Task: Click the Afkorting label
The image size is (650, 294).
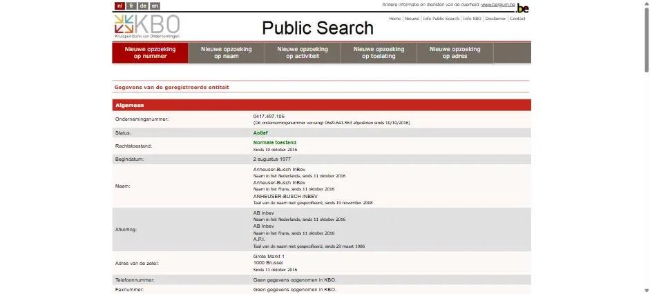Action: coord(126,229)
